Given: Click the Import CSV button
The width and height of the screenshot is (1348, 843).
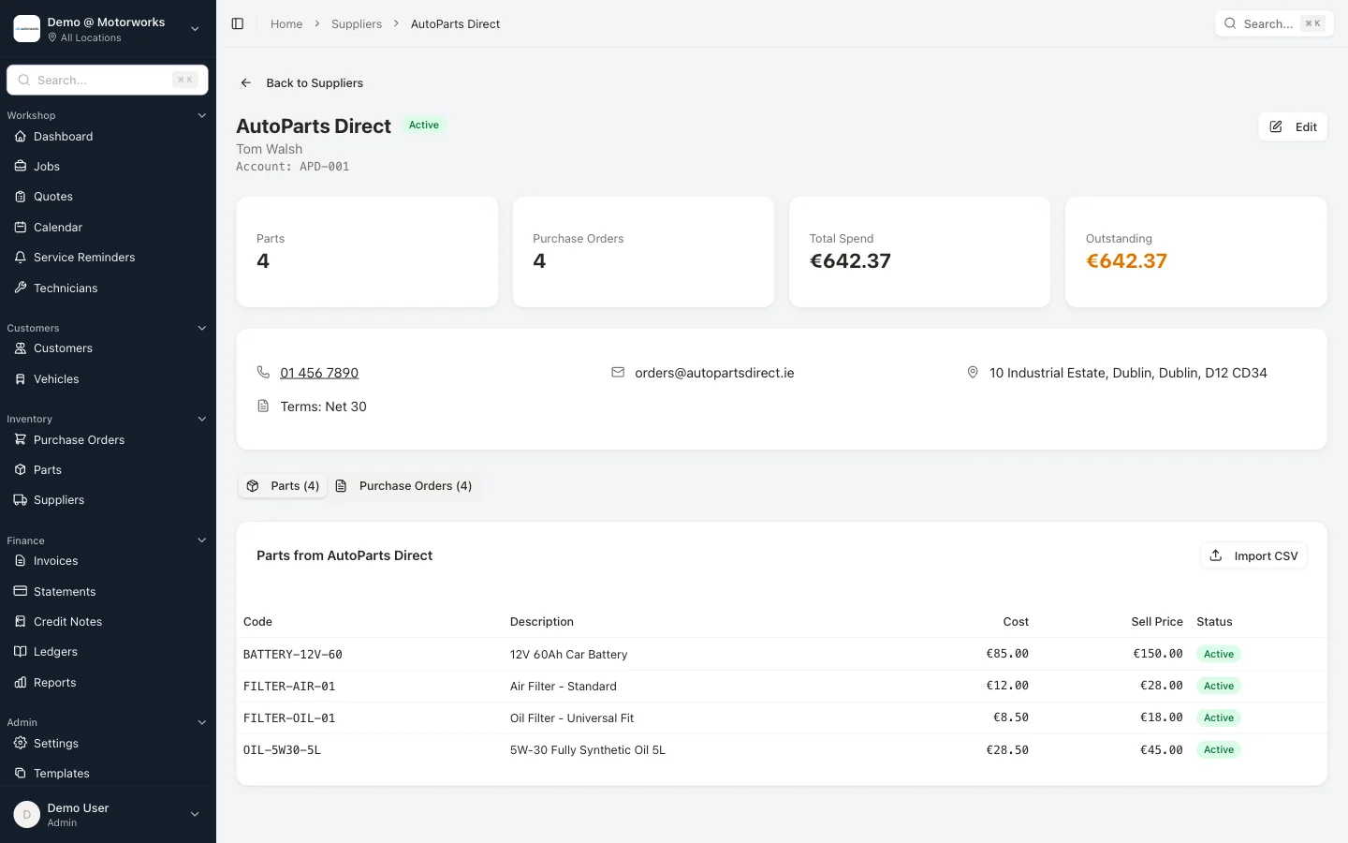Looking at the screenshot, I should [1253, 555].
